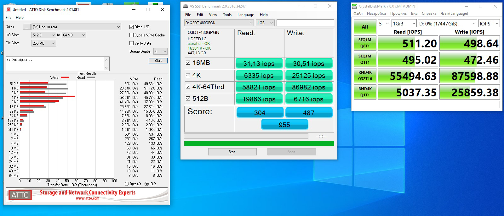
Task: Click the gray Read legend swatch
Action: click(91, 77)
